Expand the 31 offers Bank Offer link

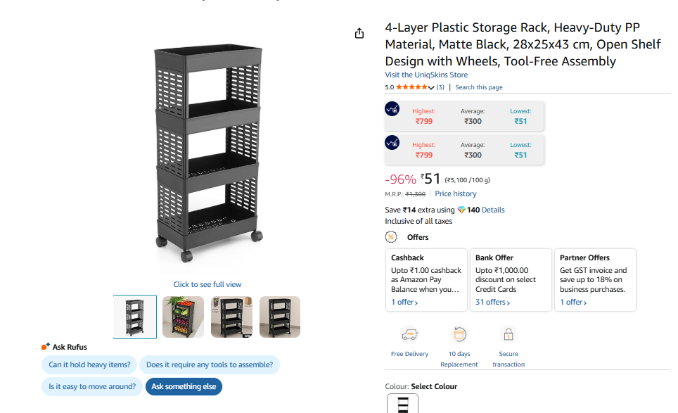tap(492, 303)
